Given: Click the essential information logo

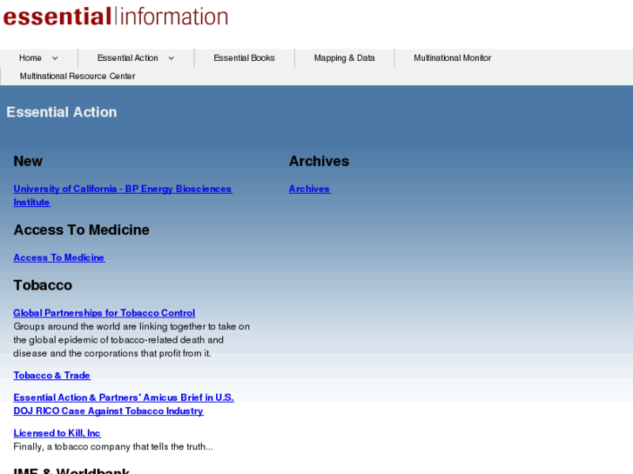Looking at the screenshot, I should click(x=116, y=17).
